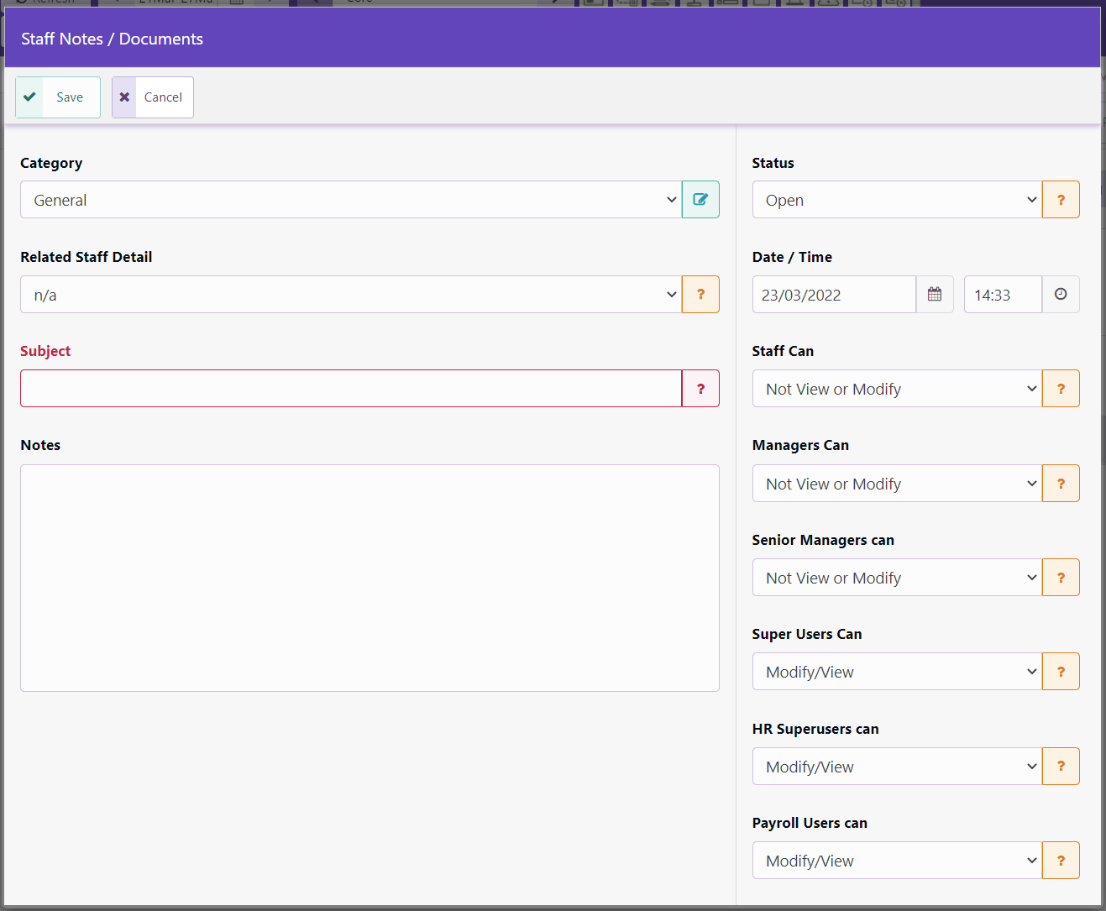1106x911 pixels.
Task: Click the red Subject label
Action: click(x=45, y=351)
